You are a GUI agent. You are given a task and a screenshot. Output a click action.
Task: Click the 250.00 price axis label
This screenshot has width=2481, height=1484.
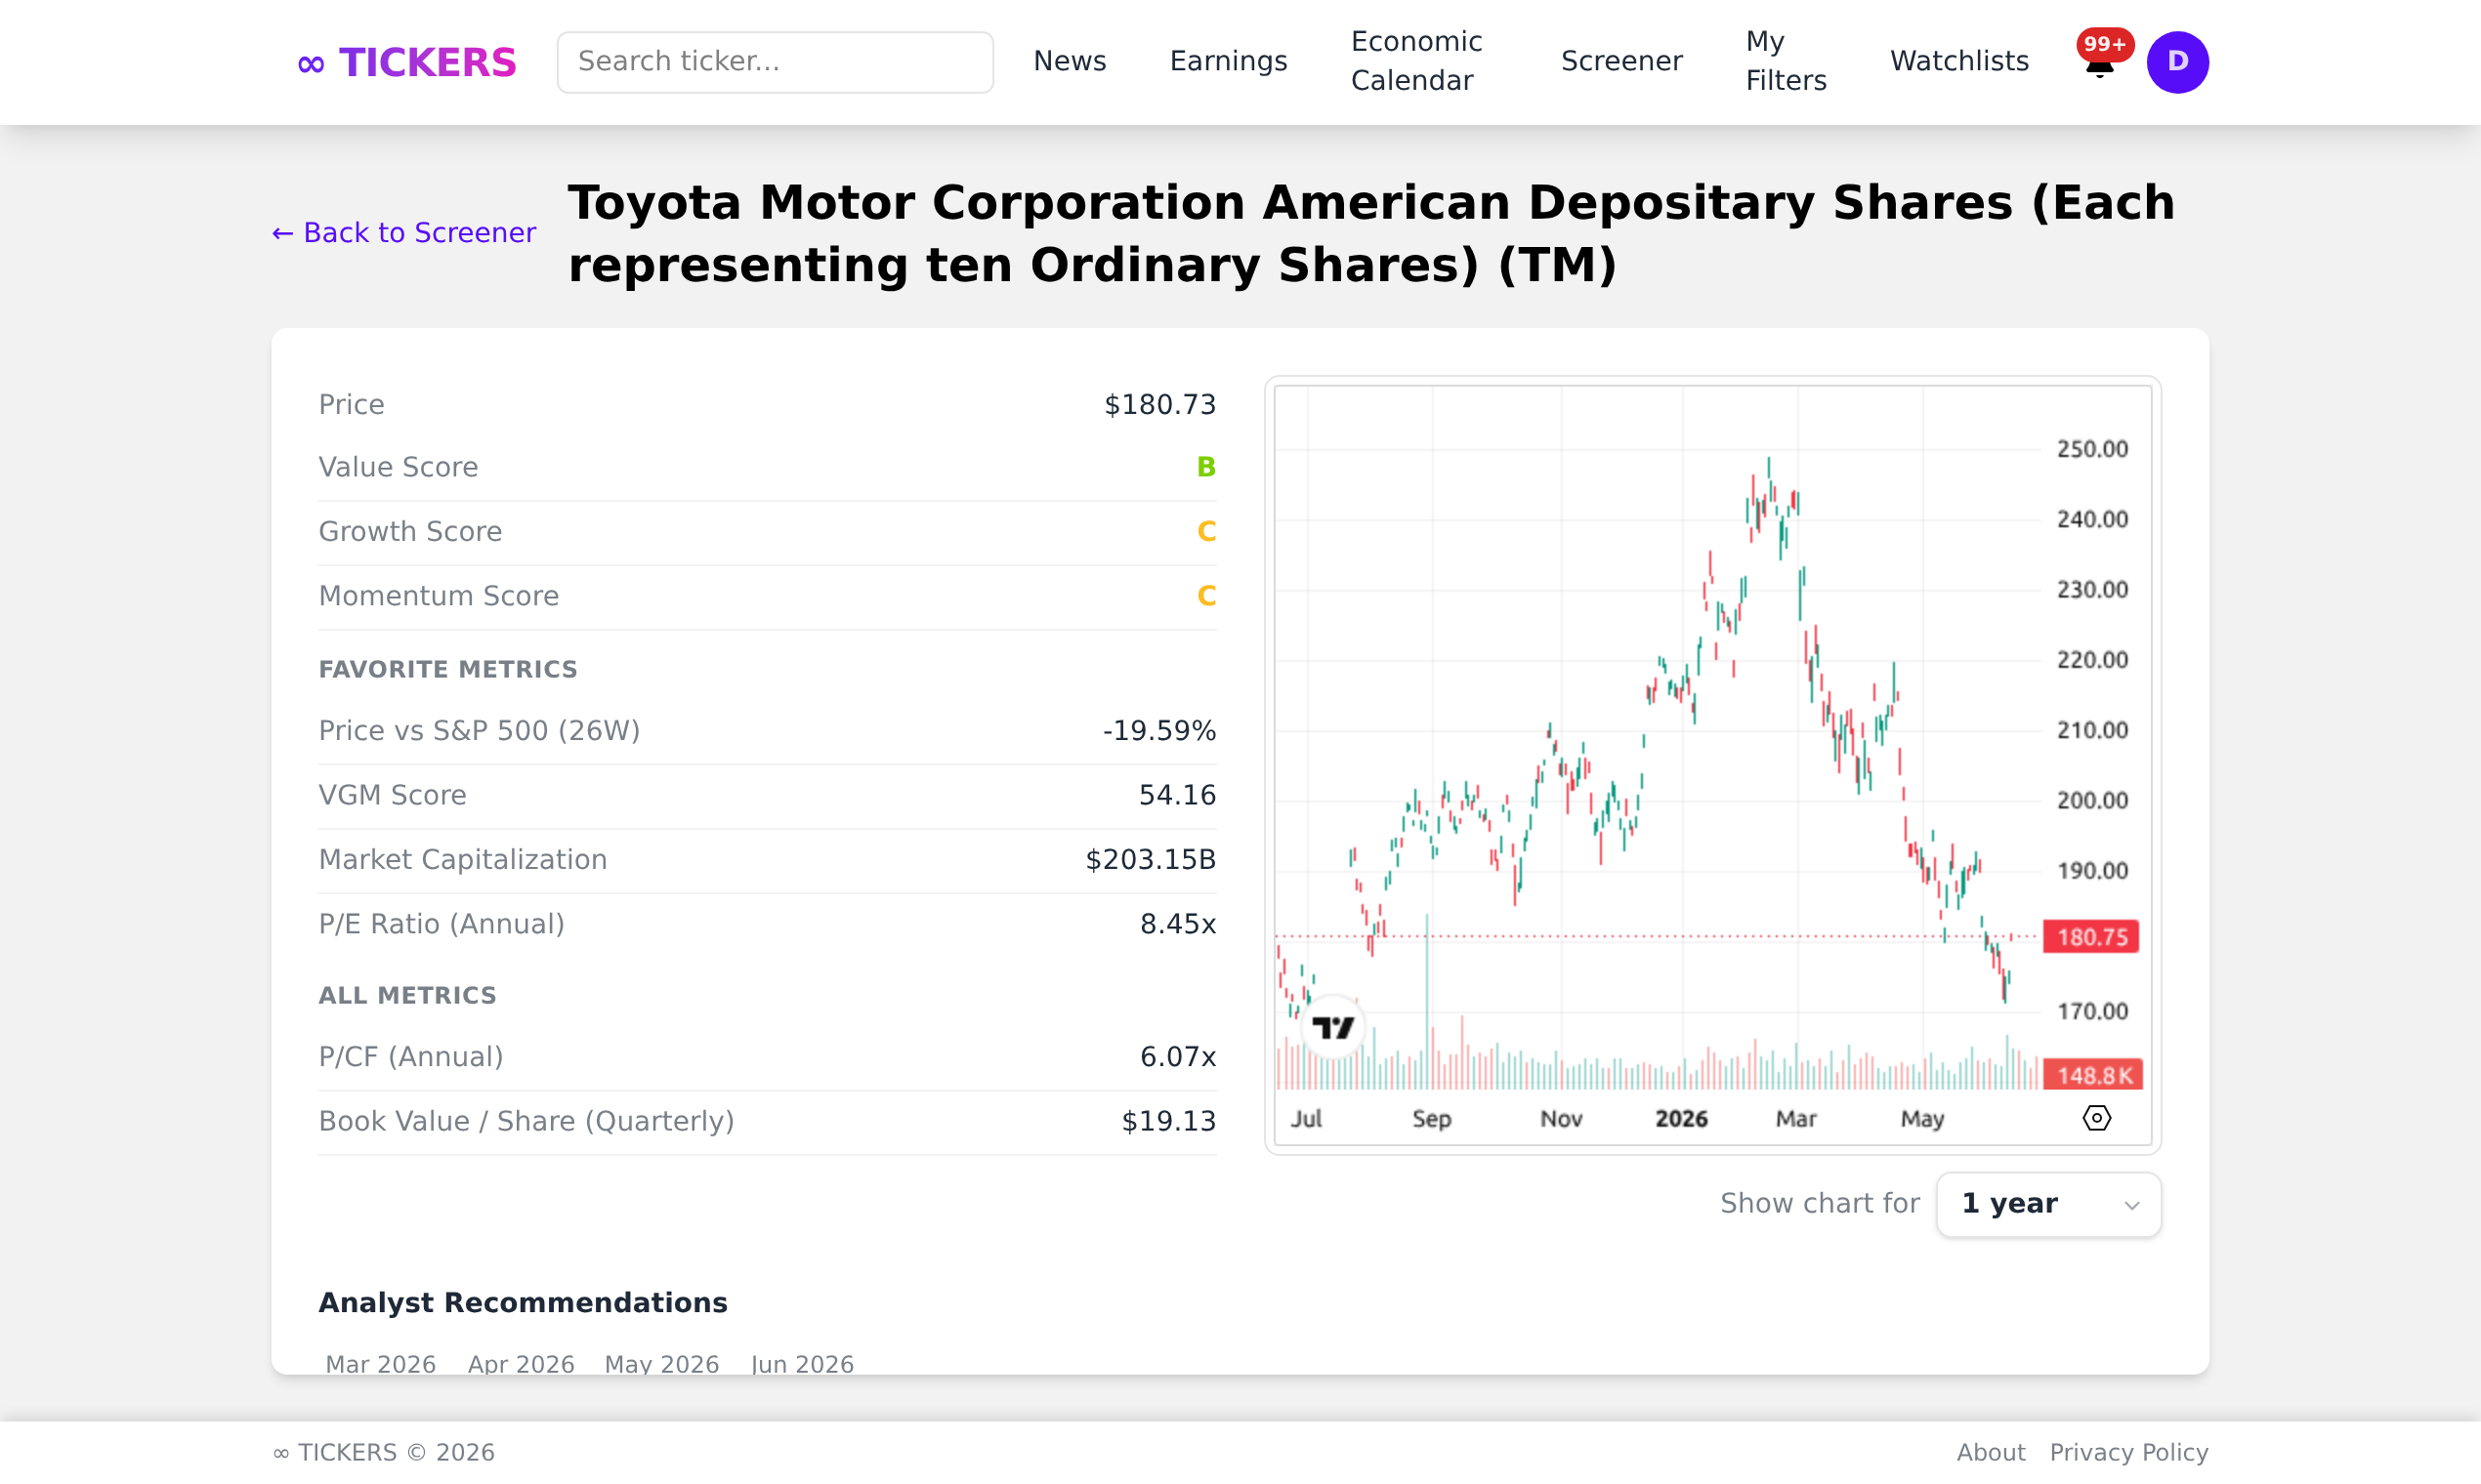click(2091, 449)
